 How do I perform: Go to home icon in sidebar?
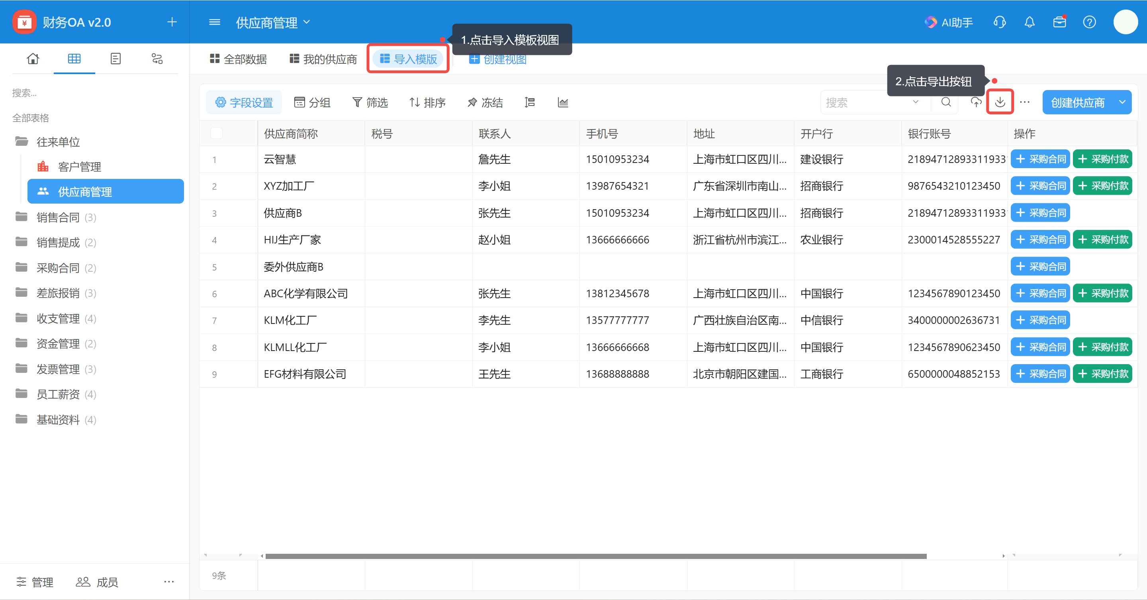[x=33, y=58]
